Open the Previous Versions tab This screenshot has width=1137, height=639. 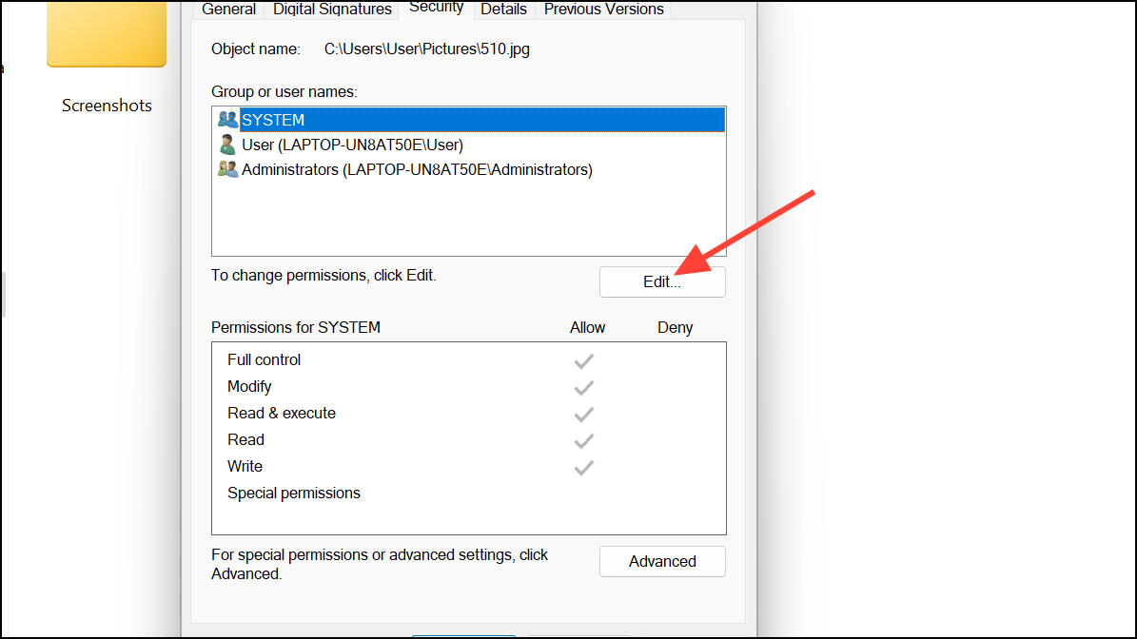point(604,10)
